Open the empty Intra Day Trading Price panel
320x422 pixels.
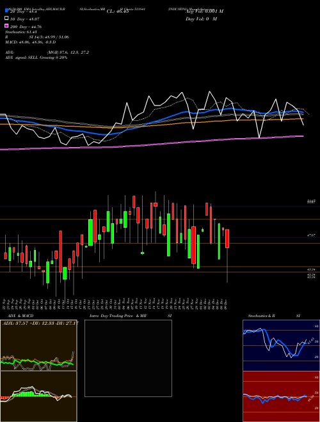pyautogui.click(x=128, y=358)
